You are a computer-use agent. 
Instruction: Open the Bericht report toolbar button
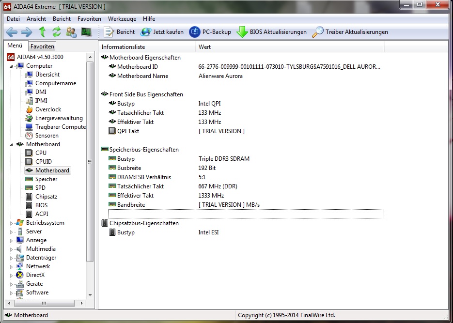pyautogui.click(x=119, y=32)
